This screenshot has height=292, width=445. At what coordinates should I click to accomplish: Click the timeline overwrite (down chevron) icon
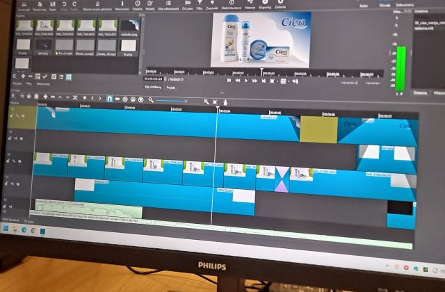[67, 97]
